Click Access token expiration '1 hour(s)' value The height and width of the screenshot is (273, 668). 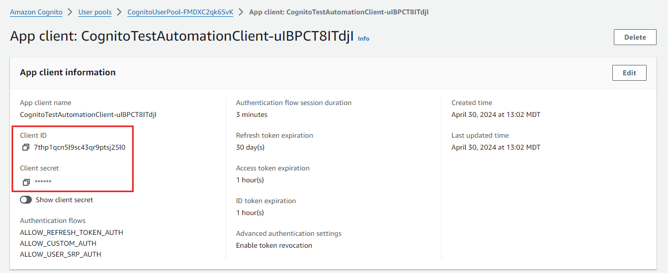tap(250, 180)
